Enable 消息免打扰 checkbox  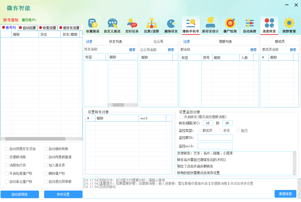7,165
